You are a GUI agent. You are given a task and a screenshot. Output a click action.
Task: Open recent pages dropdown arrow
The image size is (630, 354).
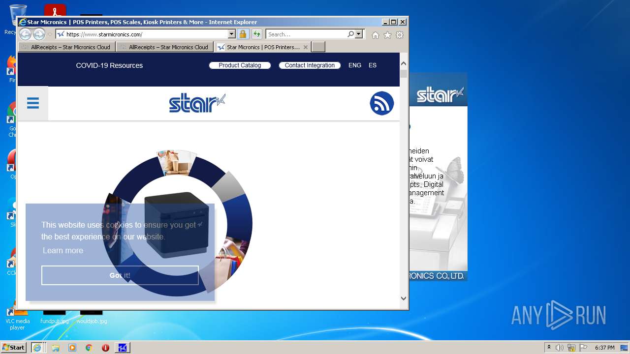tap(50, 34)
